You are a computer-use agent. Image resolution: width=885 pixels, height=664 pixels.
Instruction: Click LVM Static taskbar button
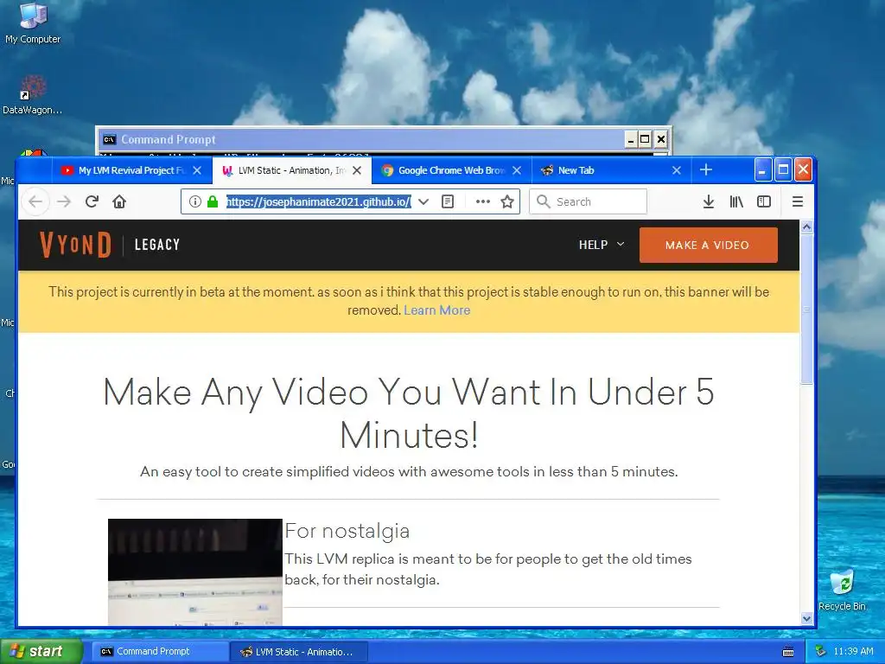(299, 652)
